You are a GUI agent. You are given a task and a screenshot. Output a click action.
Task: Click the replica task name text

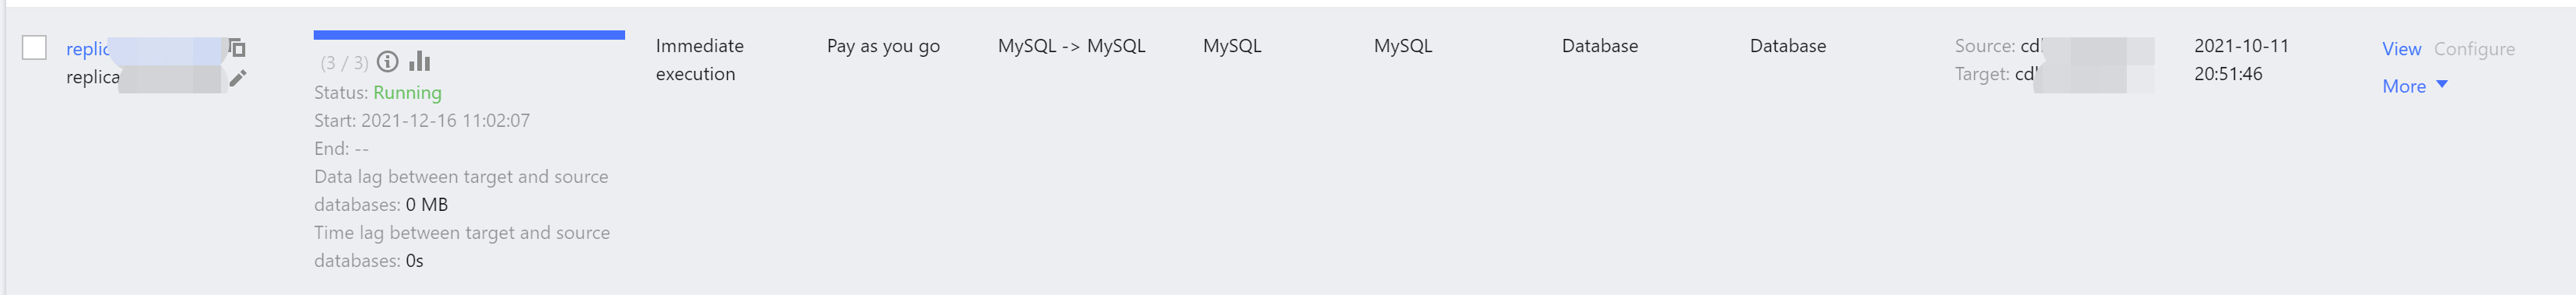pyautogui.click(x=143, y=77)
